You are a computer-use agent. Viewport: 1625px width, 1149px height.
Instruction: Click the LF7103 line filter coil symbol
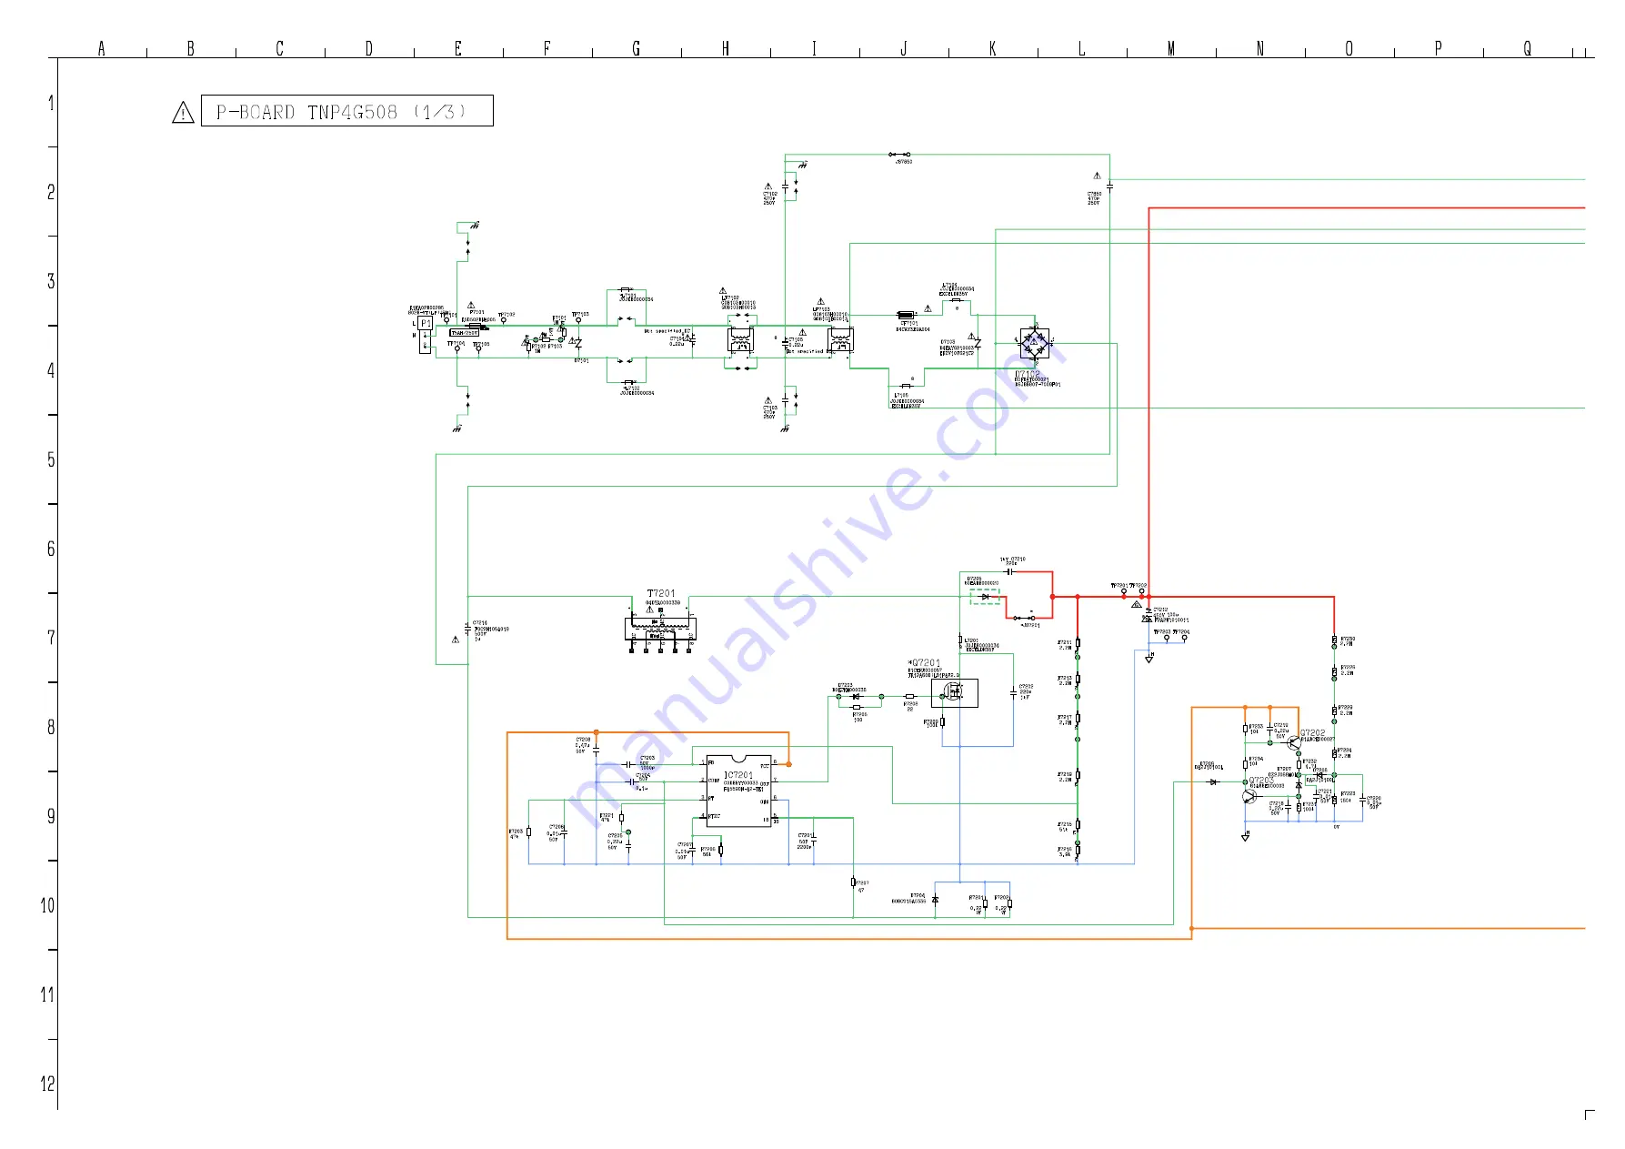[x=841, y=340]
